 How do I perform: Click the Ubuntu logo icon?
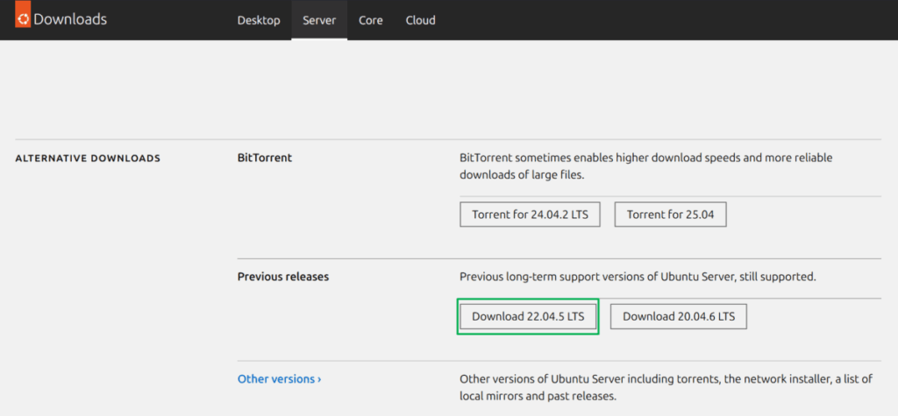tap(22, 16)
